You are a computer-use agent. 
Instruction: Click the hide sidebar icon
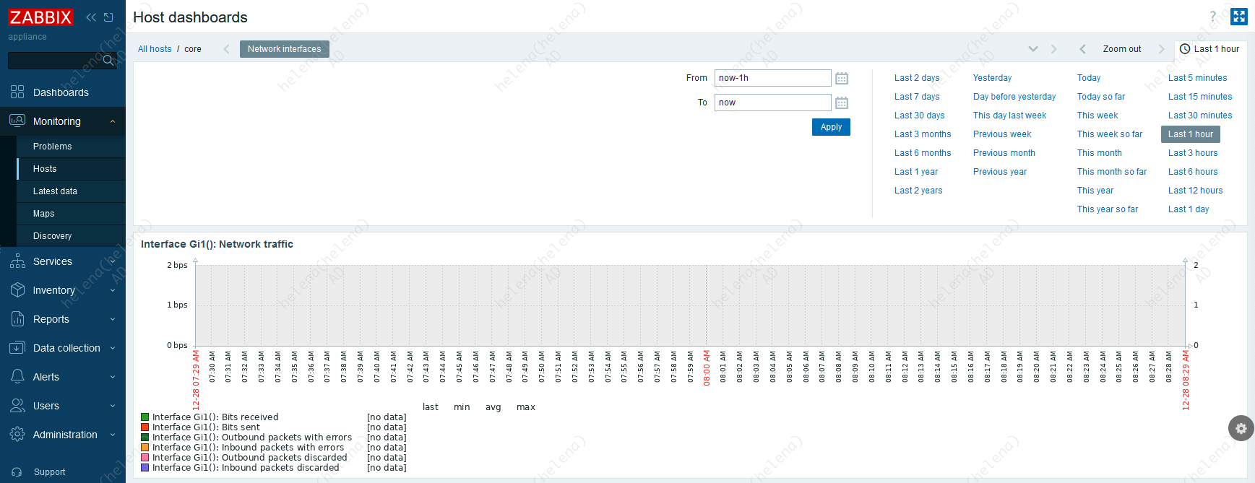pyautogui.click(x=108, y=17)
